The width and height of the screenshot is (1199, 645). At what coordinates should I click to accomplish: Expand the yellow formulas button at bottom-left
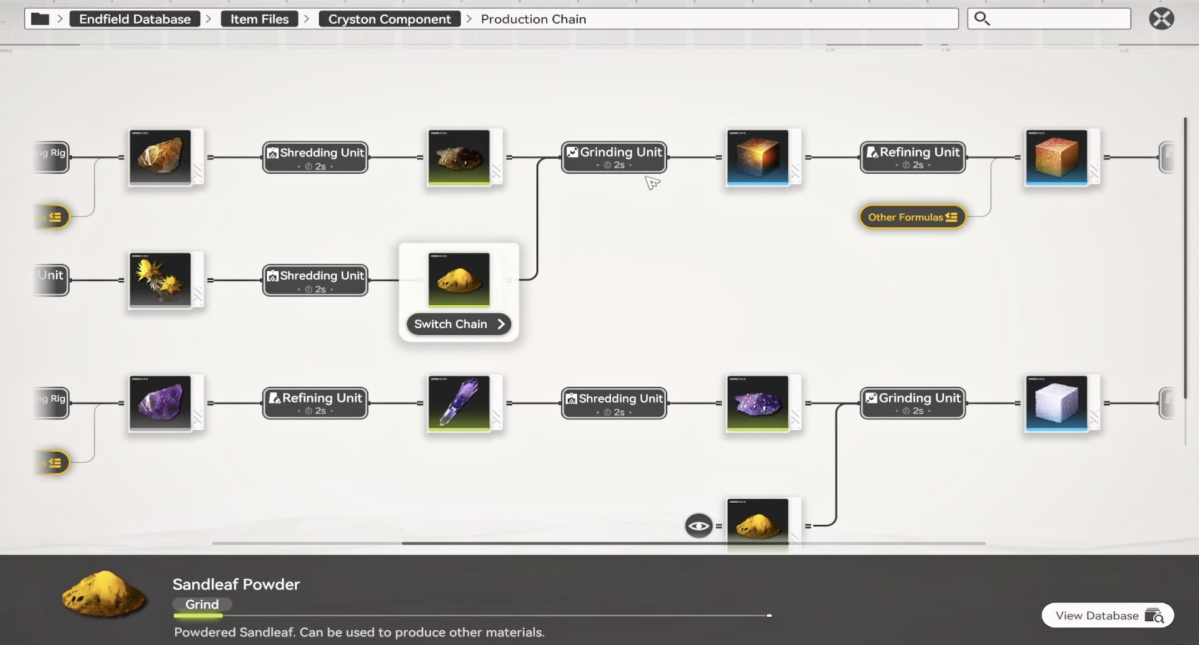point(54,463)
